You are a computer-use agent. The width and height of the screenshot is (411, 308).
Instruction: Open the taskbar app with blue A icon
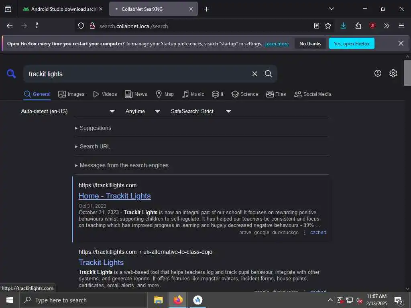(197, 300)
